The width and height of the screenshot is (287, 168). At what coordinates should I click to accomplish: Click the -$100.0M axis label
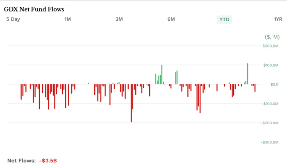point(270,104)
